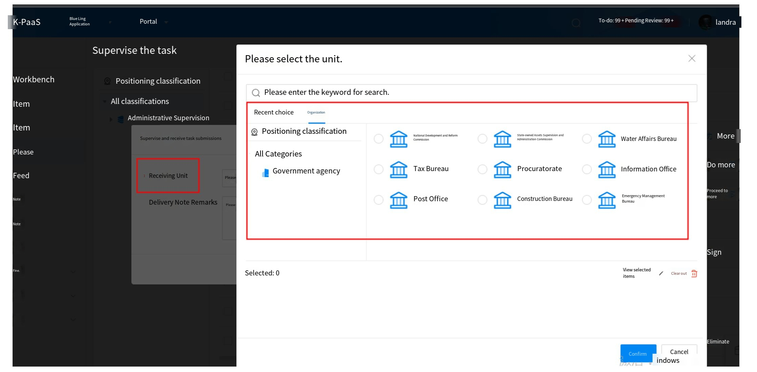Click the Government agency folder icon
Screen dimensions: 757x372
coord(266,173)
